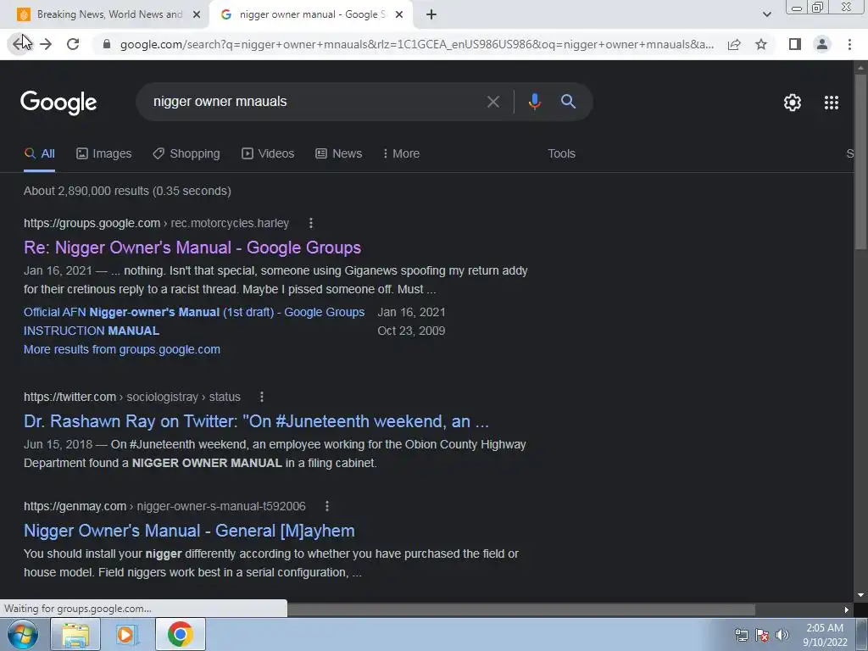Switch to Images results

(104, 154)
